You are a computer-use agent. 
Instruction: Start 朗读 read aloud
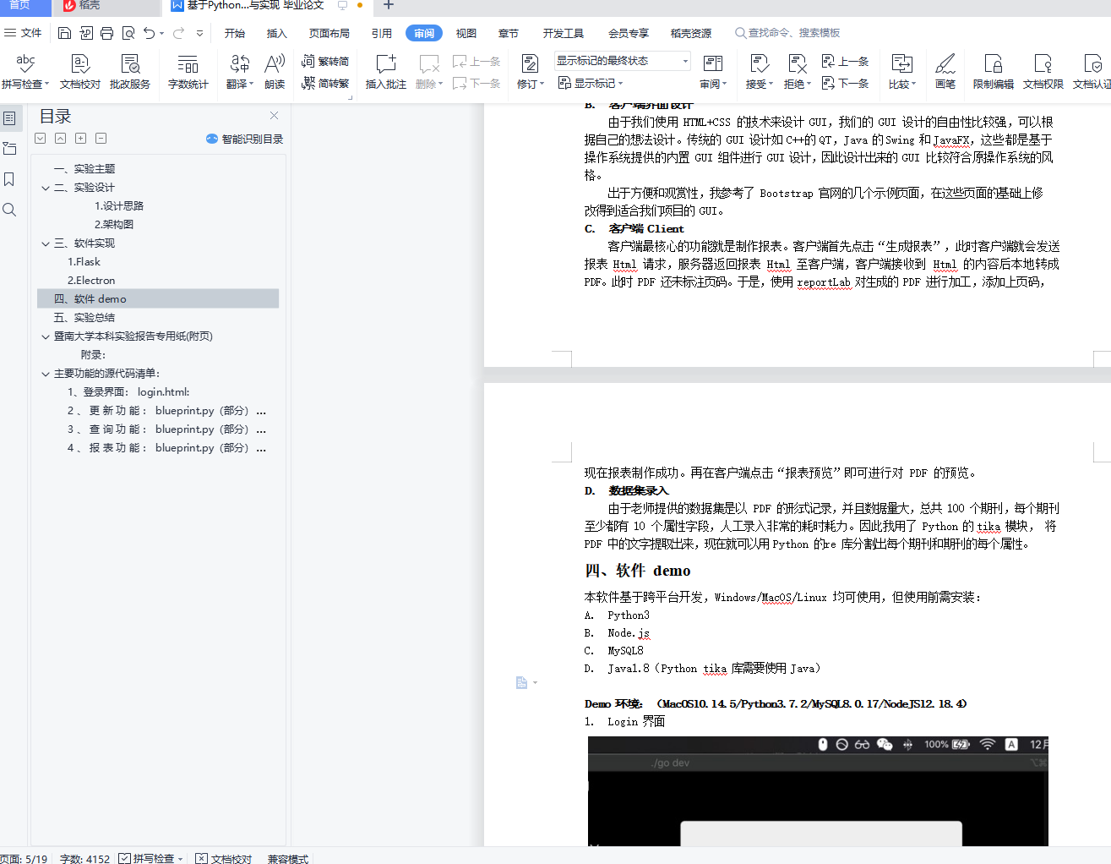[x=275, y=72]
